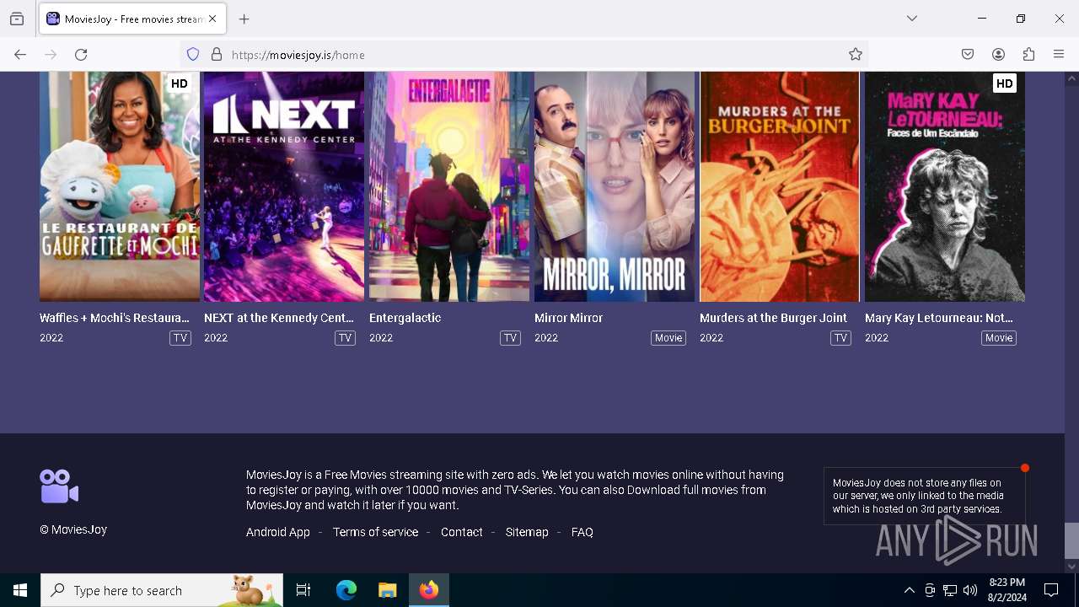Open the volume tray icon
1079x607 pixels.
[970, 590]
